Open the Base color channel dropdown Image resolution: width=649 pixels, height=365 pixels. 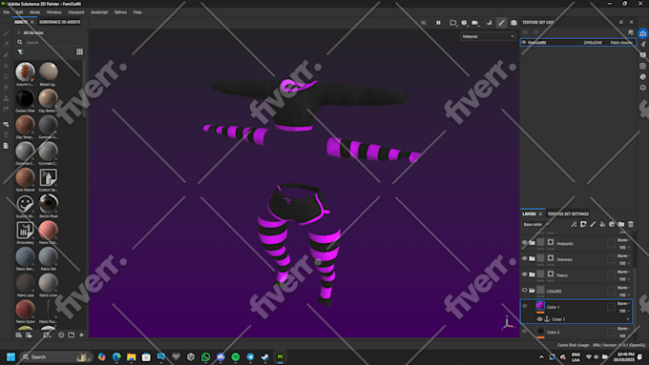[536, 225]
